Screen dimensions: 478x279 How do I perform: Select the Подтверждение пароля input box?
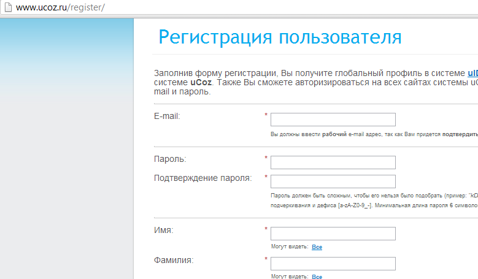click(x=333, y=182)
